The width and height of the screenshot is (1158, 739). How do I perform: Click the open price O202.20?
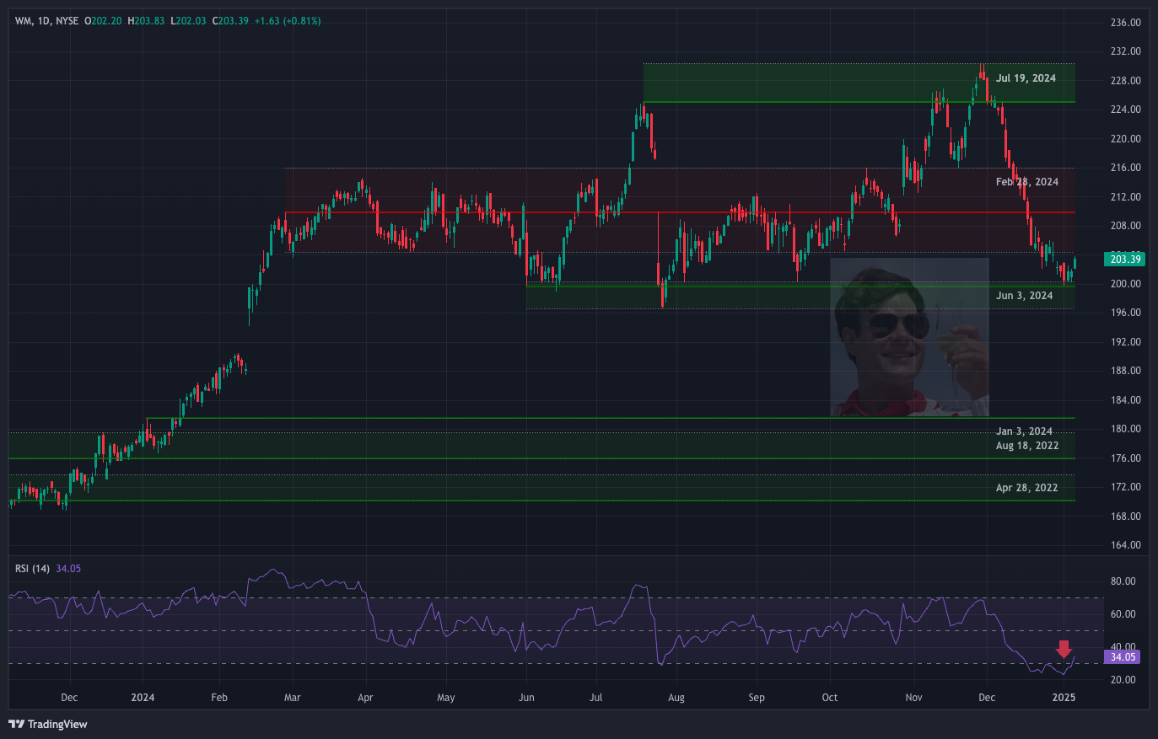pyautogui.click(x=104, y=21)
